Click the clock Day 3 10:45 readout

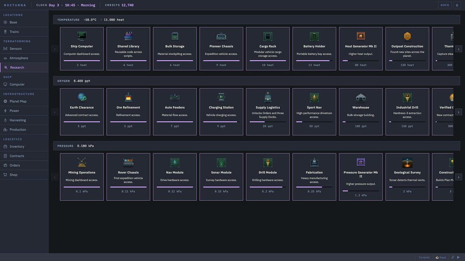pyautogui.click(x=72, y=5)
